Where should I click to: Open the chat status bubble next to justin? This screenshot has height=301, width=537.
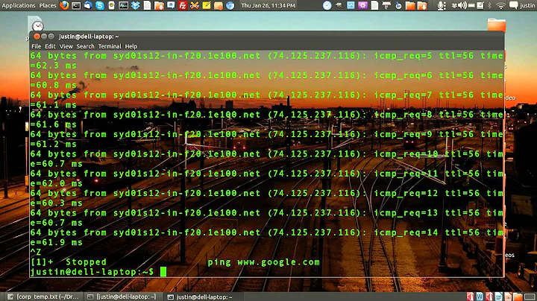pos(513,5)
